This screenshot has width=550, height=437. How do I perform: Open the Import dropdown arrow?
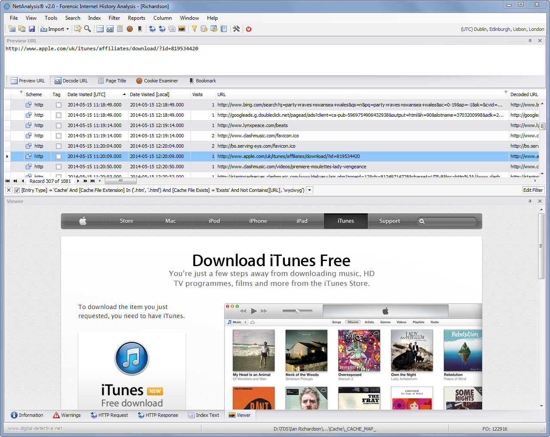click(x=67, y=29)
